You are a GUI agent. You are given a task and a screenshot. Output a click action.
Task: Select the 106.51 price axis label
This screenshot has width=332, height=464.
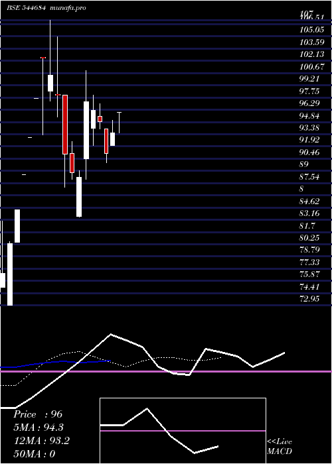coord(311,18)
